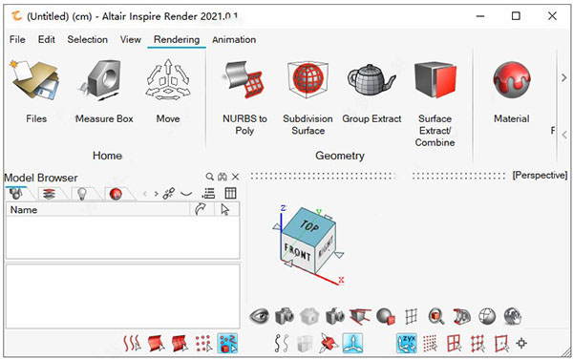Open the Model Browser list options icon
Image resolution: width=573 pixels, height=359 pixels.
coord(208,193)
